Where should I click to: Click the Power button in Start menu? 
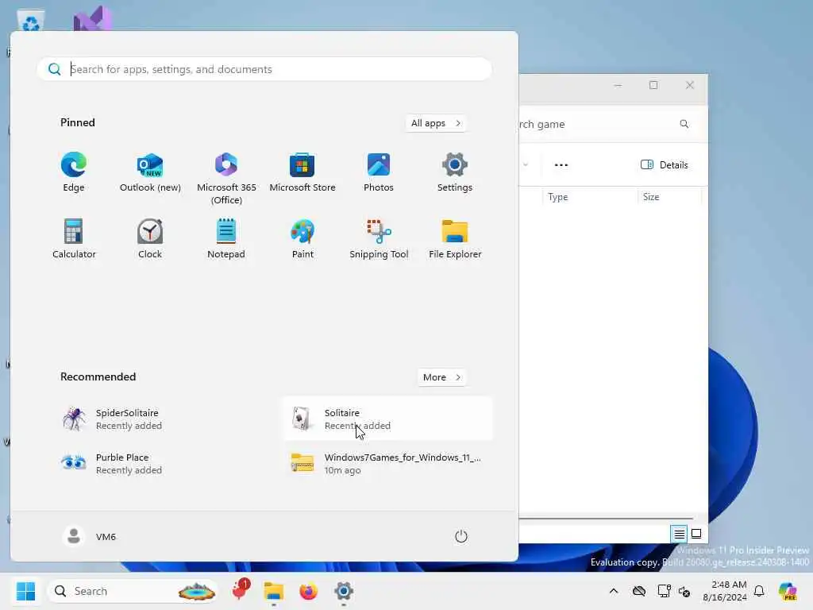[x=461, y=536]
